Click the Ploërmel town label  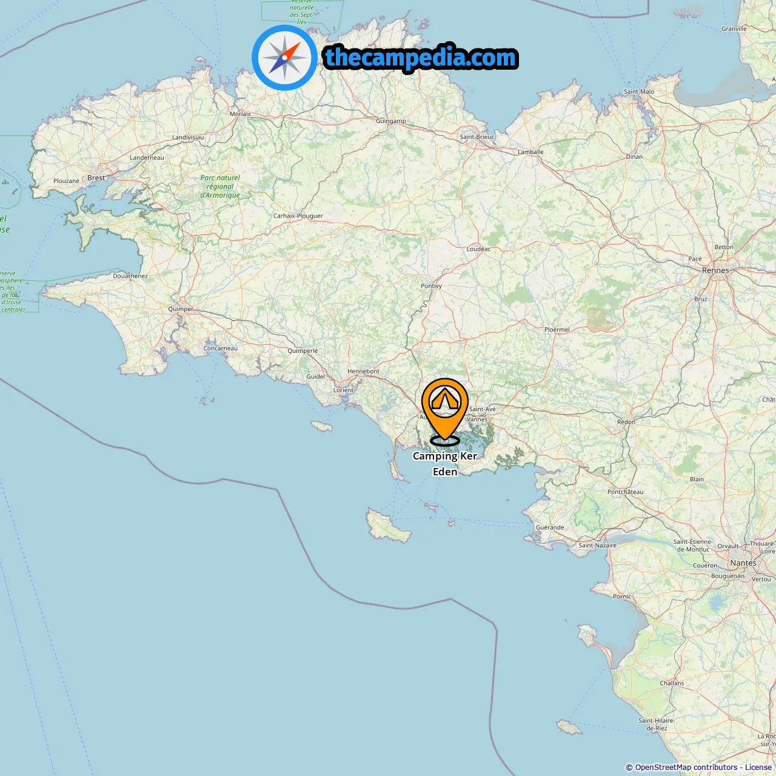pos(557,330)
